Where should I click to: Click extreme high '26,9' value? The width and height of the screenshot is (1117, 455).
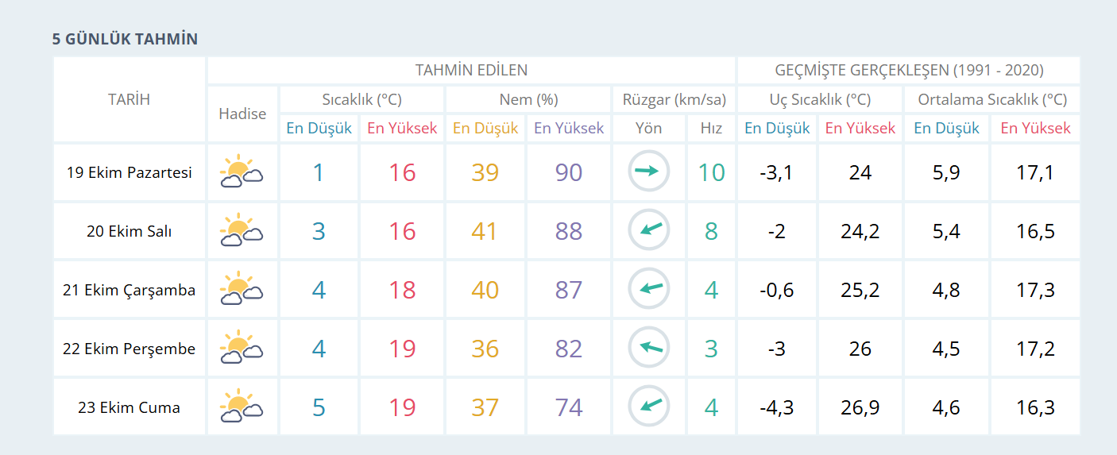tap(860, 407)
